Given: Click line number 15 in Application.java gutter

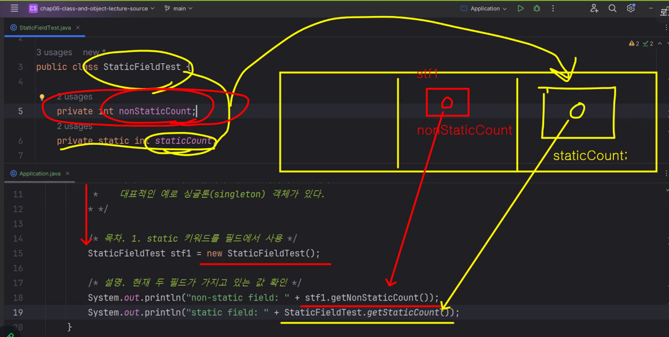Looking at the screenshot, I should [18, 253].
